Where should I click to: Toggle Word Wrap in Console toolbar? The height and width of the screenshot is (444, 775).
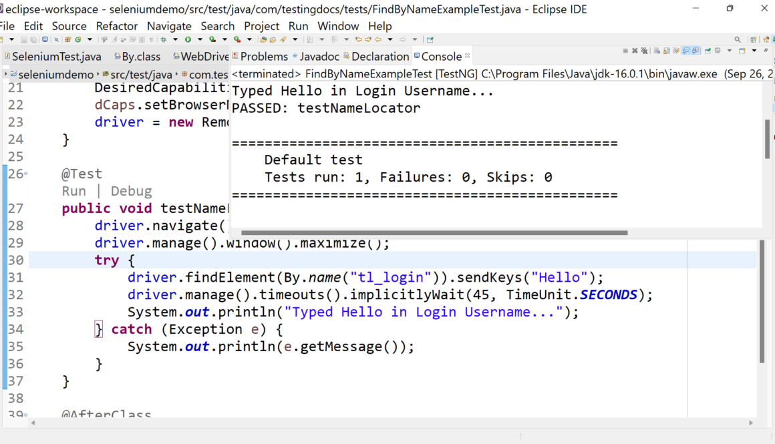(x=675, y=51)
